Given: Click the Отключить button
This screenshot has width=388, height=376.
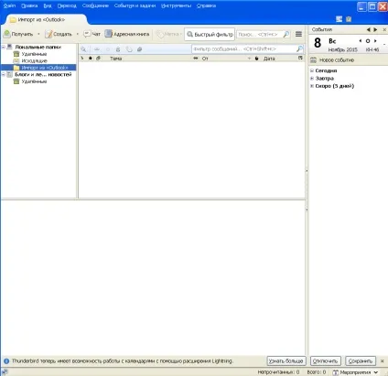Looking at the screenshot, I should click(325, 360).
